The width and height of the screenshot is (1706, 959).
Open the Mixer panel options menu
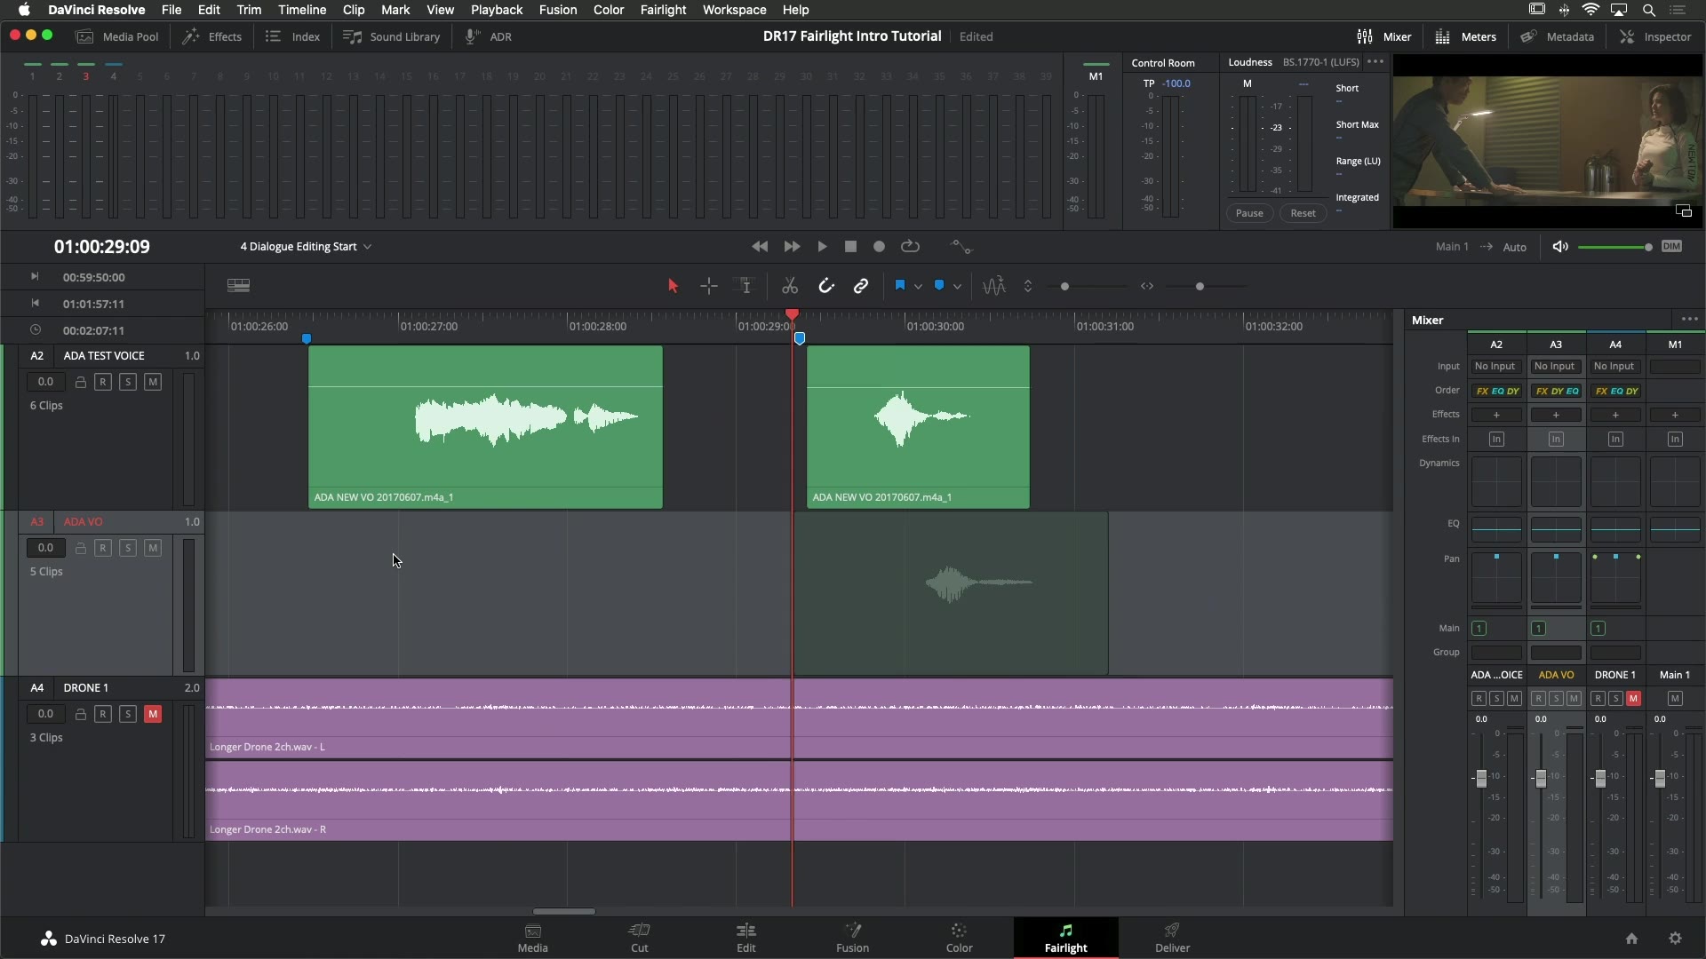1690,320
